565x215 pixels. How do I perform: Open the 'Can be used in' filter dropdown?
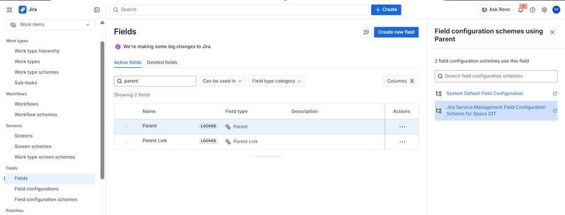tap(222, 81)
